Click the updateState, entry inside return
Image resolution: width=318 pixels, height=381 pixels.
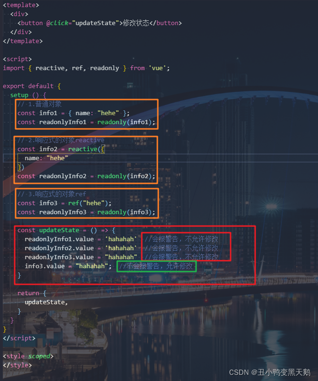[x=46, y=302]
